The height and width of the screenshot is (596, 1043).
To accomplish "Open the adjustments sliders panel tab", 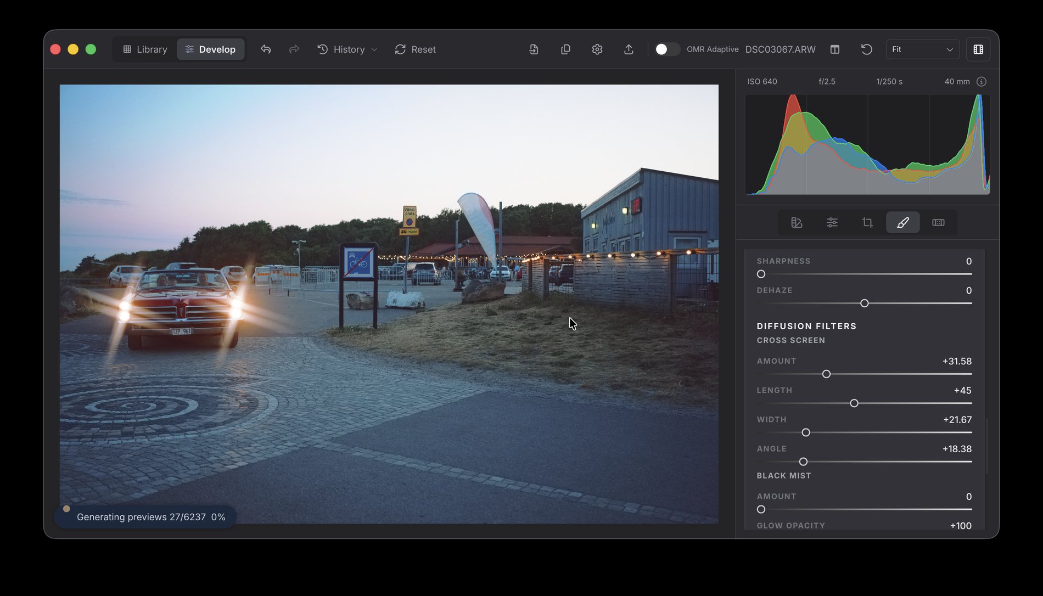I will 832,222.
